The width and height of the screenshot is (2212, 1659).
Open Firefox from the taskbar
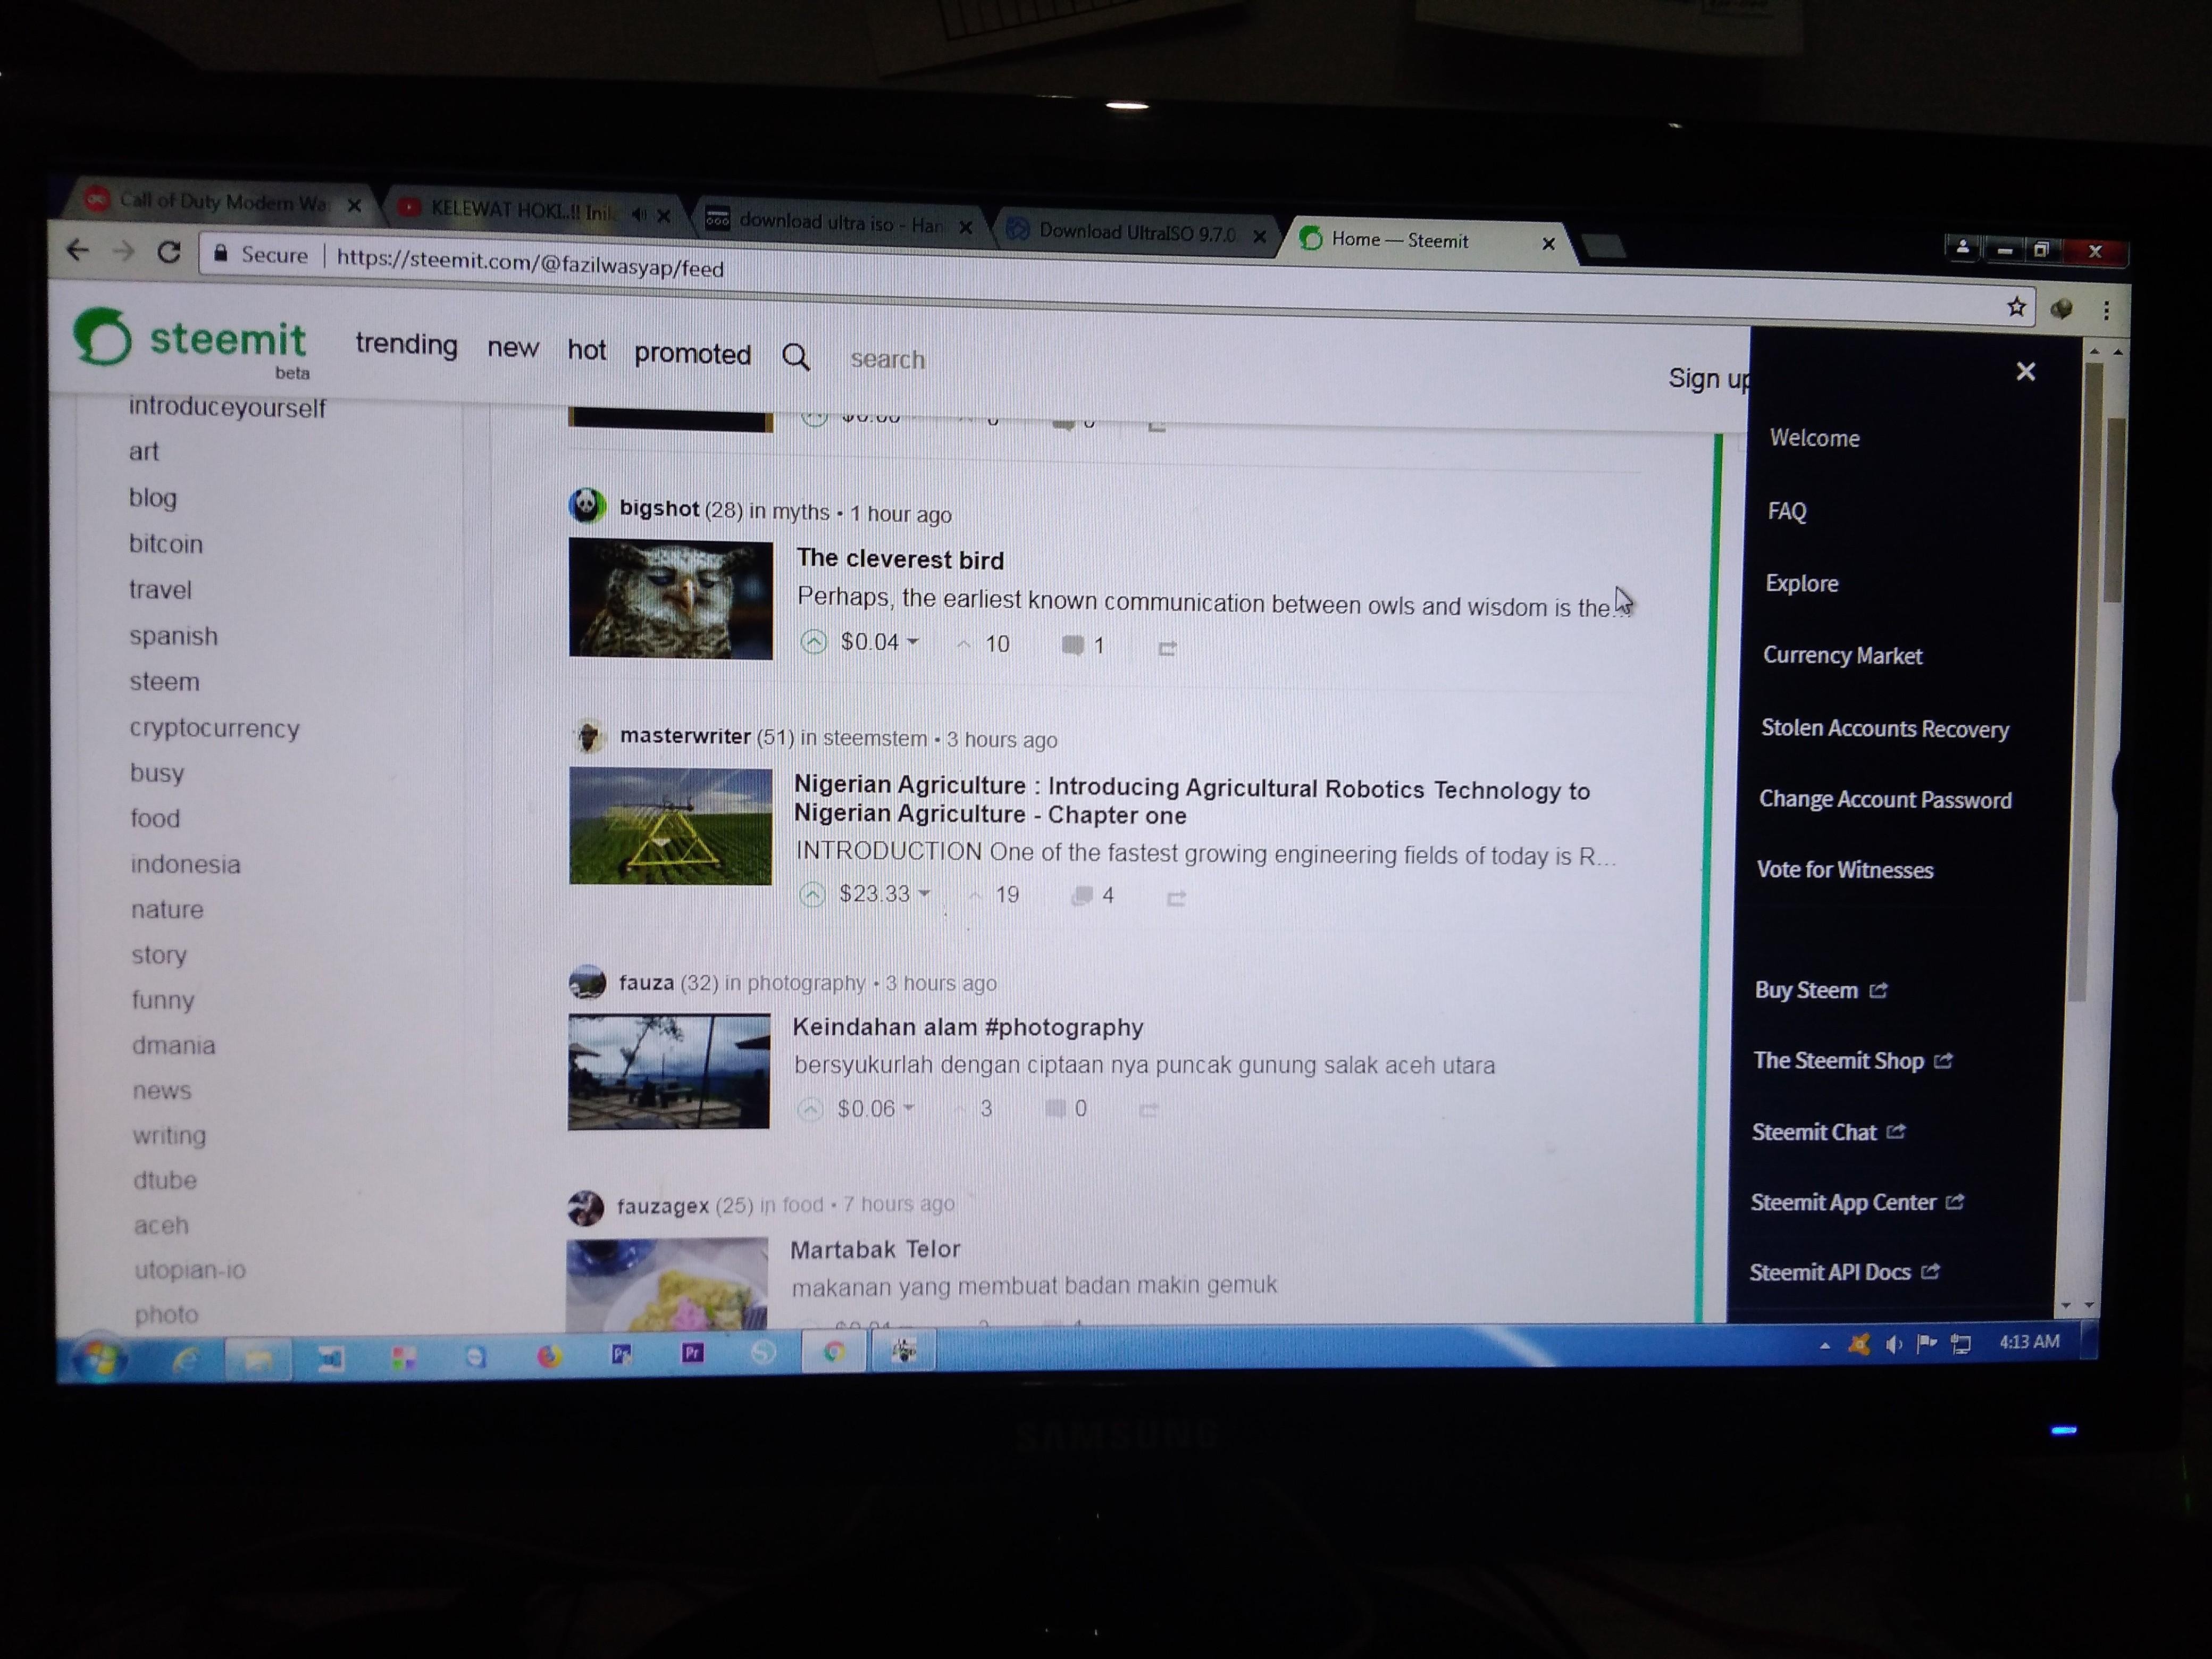click(x=549, y=1356)
